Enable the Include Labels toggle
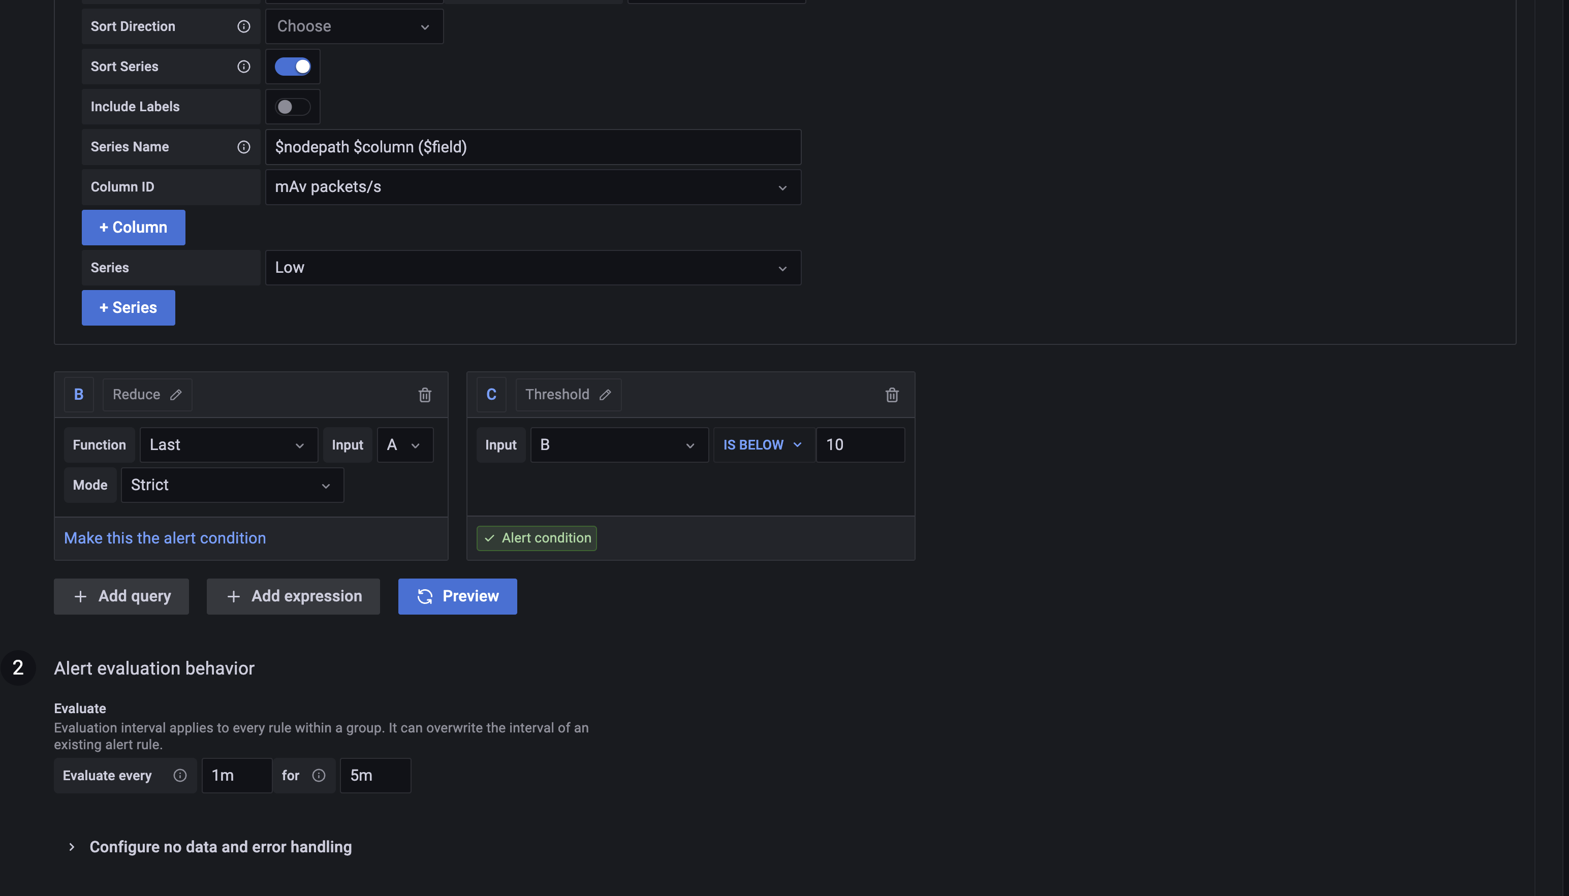 [x=293, y=107]
